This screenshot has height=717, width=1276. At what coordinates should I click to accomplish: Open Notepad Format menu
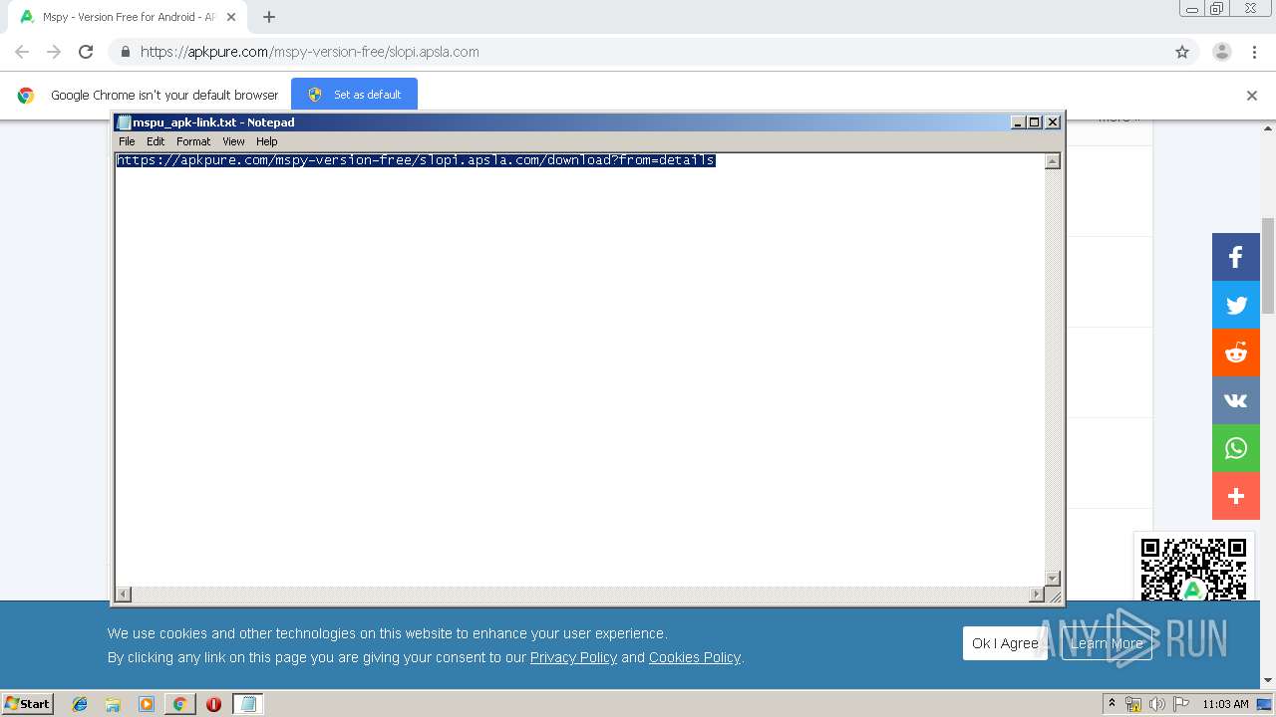(x=193, y=141)
